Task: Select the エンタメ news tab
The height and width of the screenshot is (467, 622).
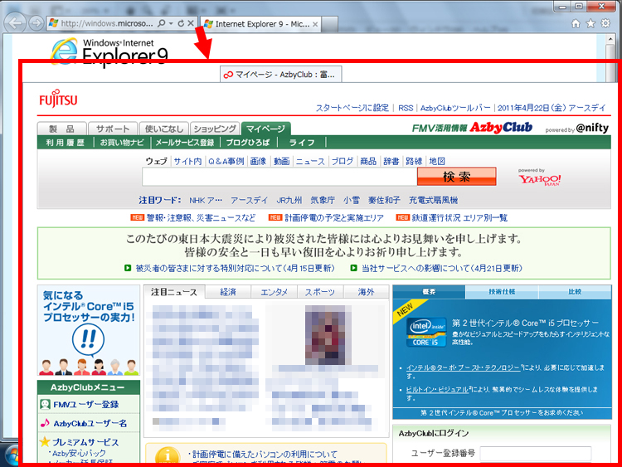Action: (275, 292)
